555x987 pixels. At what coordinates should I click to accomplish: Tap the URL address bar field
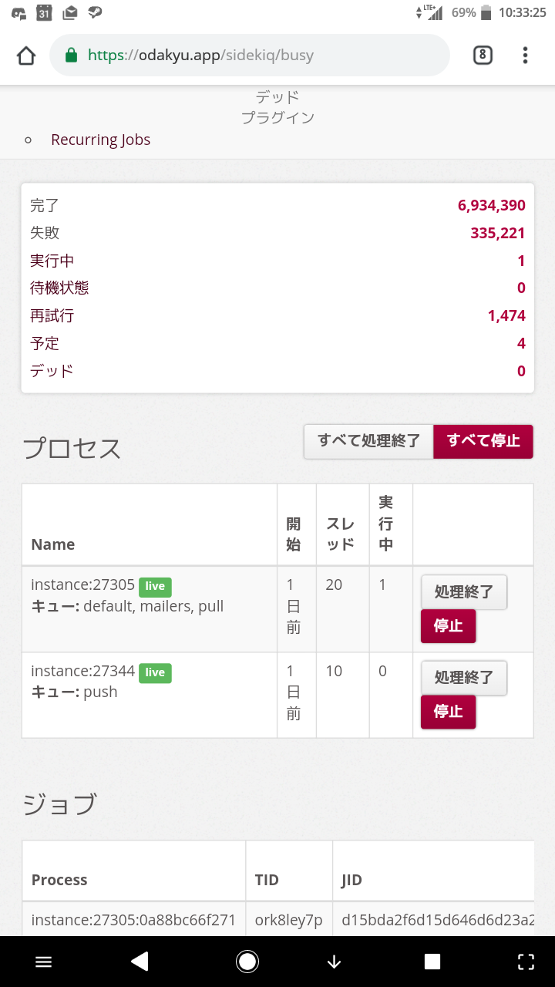254,56
